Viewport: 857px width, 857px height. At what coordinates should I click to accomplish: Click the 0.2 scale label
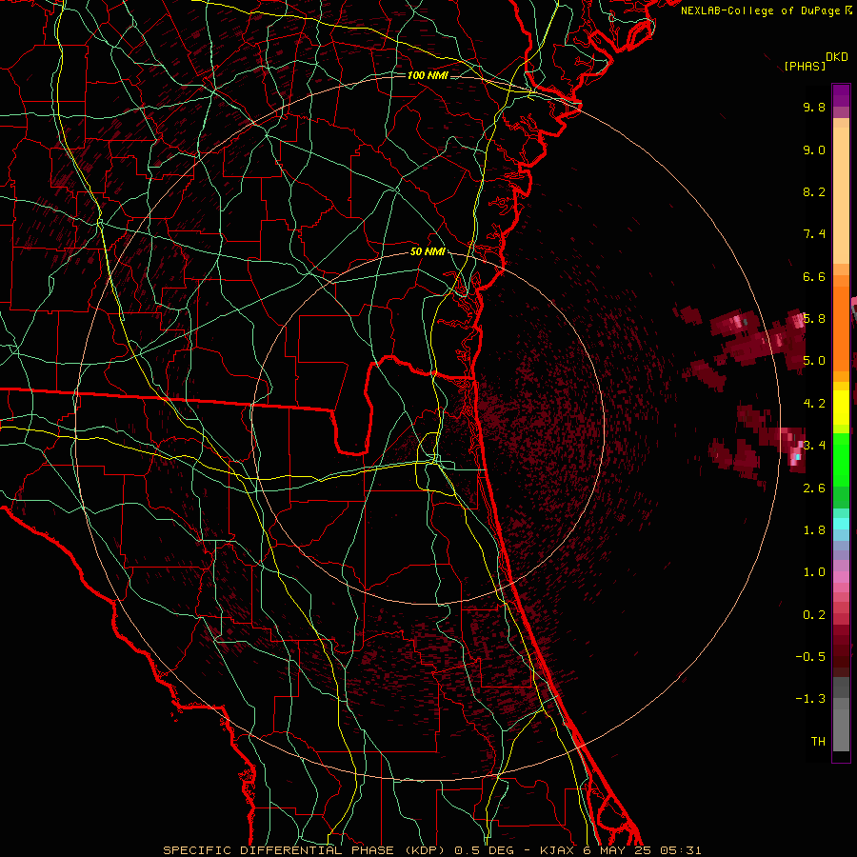tap(814, 615)
